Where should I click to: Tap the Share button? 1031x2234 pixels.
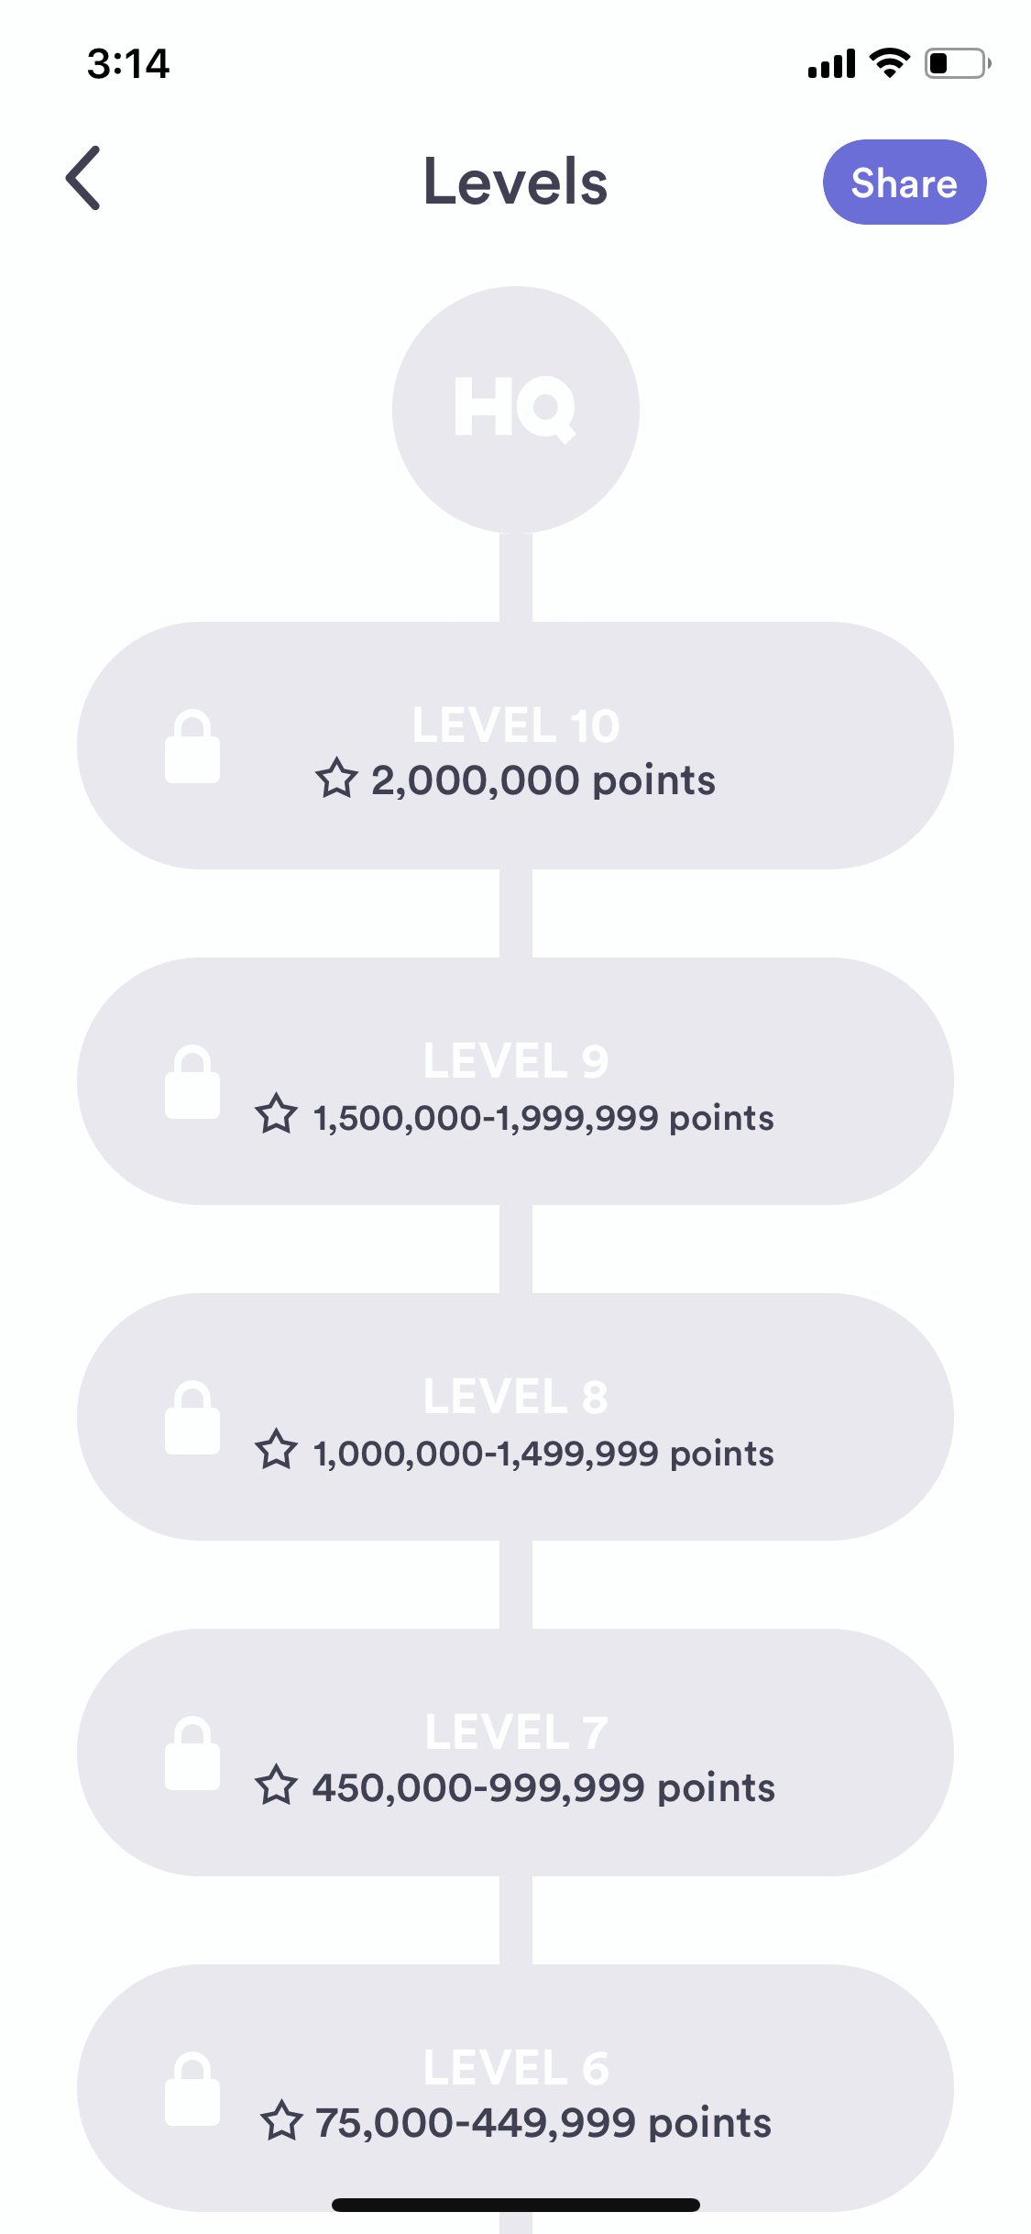905,182
